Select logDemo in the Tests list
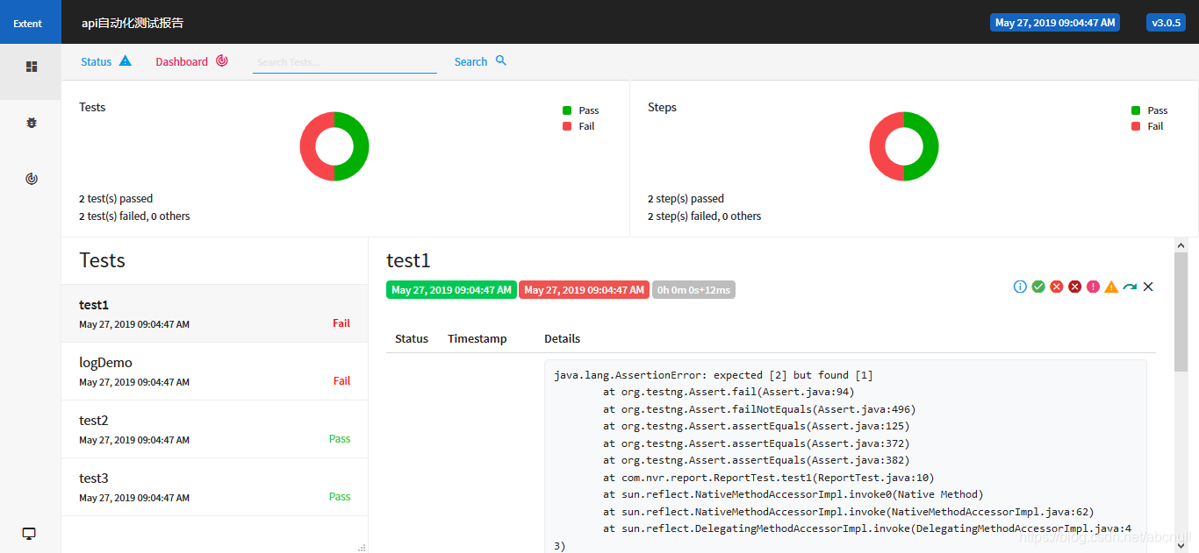Image resolution: width=1199 pixels, height=553 pixels. coord(214,372)
